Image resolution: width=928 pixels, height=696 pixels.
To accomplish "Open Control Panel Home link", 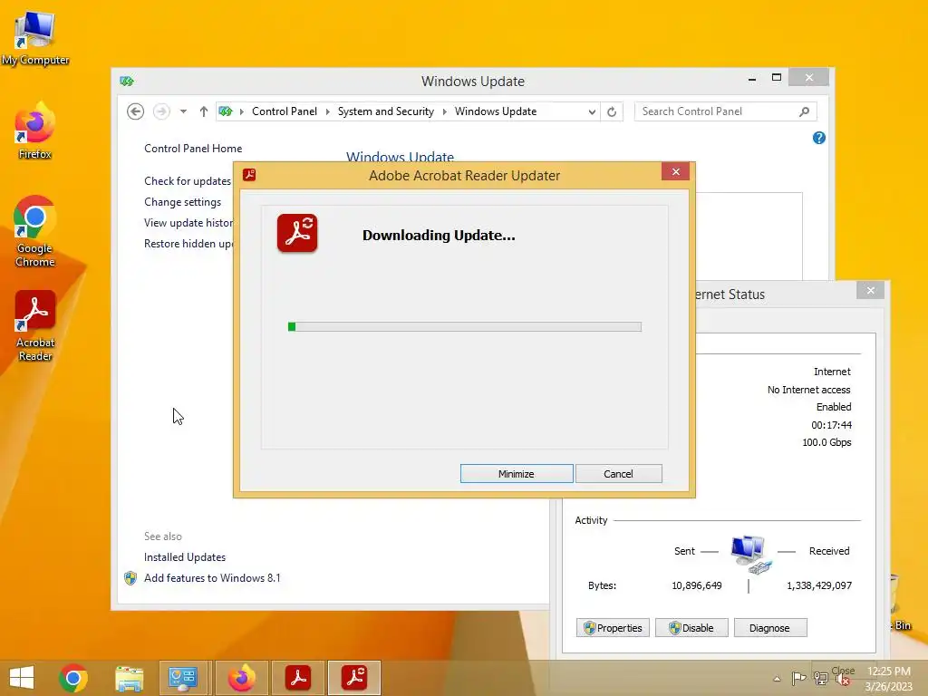I will click(x=193, y=149).
